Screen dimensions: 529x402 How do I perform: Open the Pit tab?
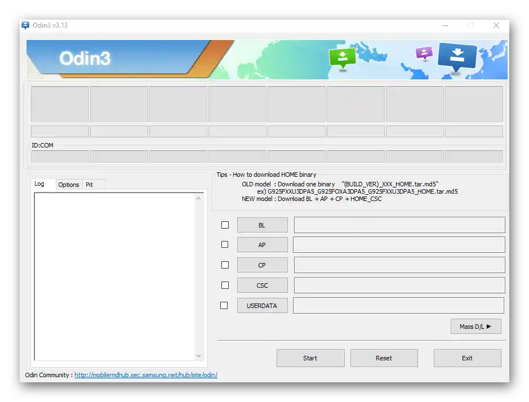[90, 185]
